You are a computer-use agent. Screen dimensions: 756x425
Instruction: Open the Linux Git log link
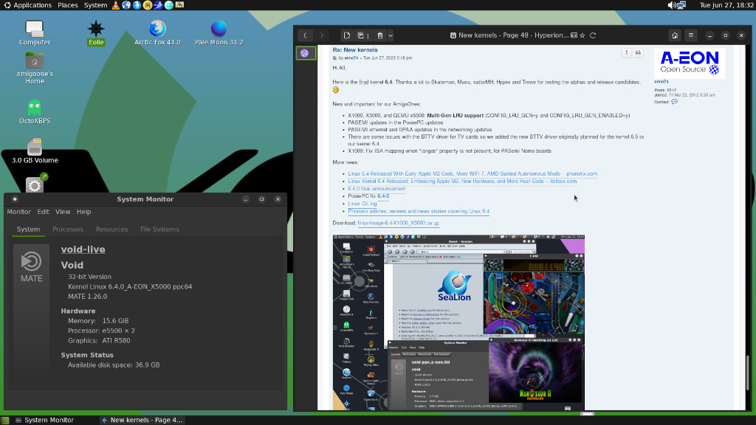pos(362,204)
